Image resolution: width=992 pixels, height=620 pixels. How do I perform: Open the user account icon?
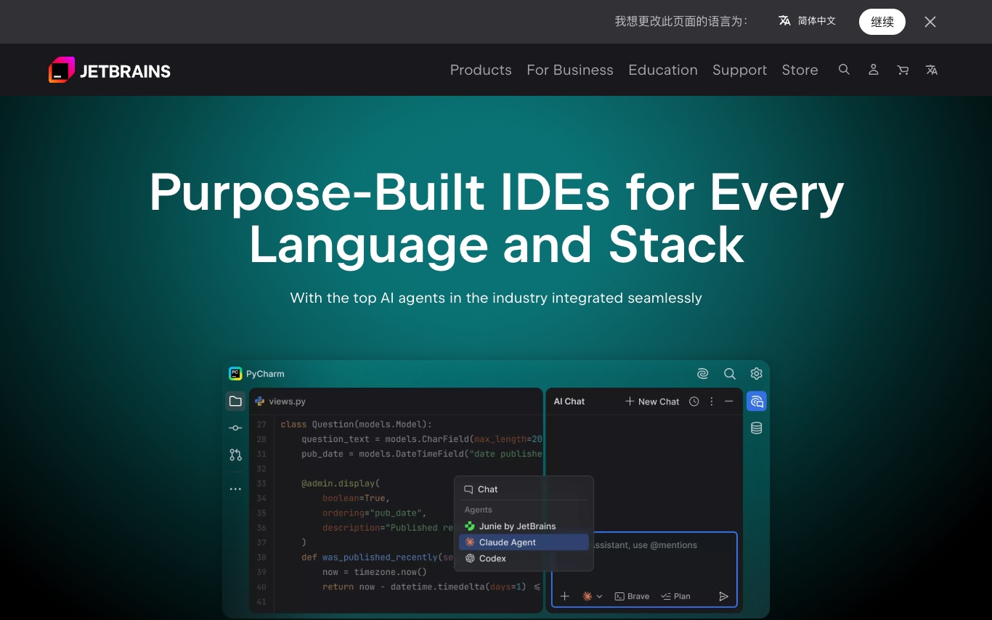(874, 70)
